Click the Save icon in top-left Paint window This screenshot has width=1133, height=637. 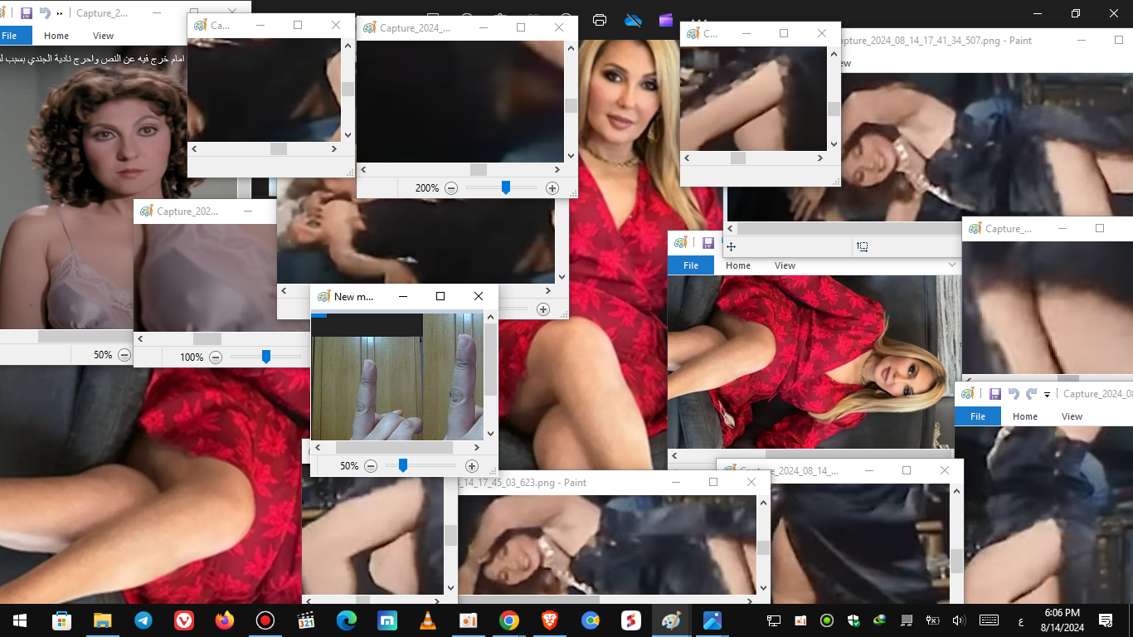(x=26, y=13)
